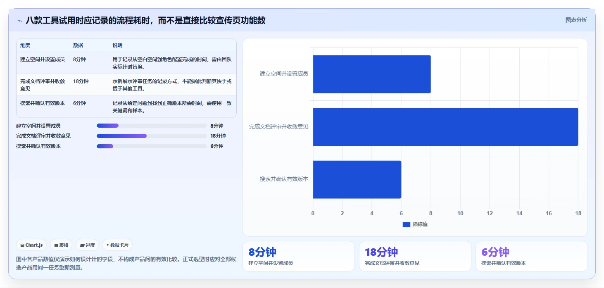Click the 18分钟 value beside the progress bar

[x=218, y=136]
